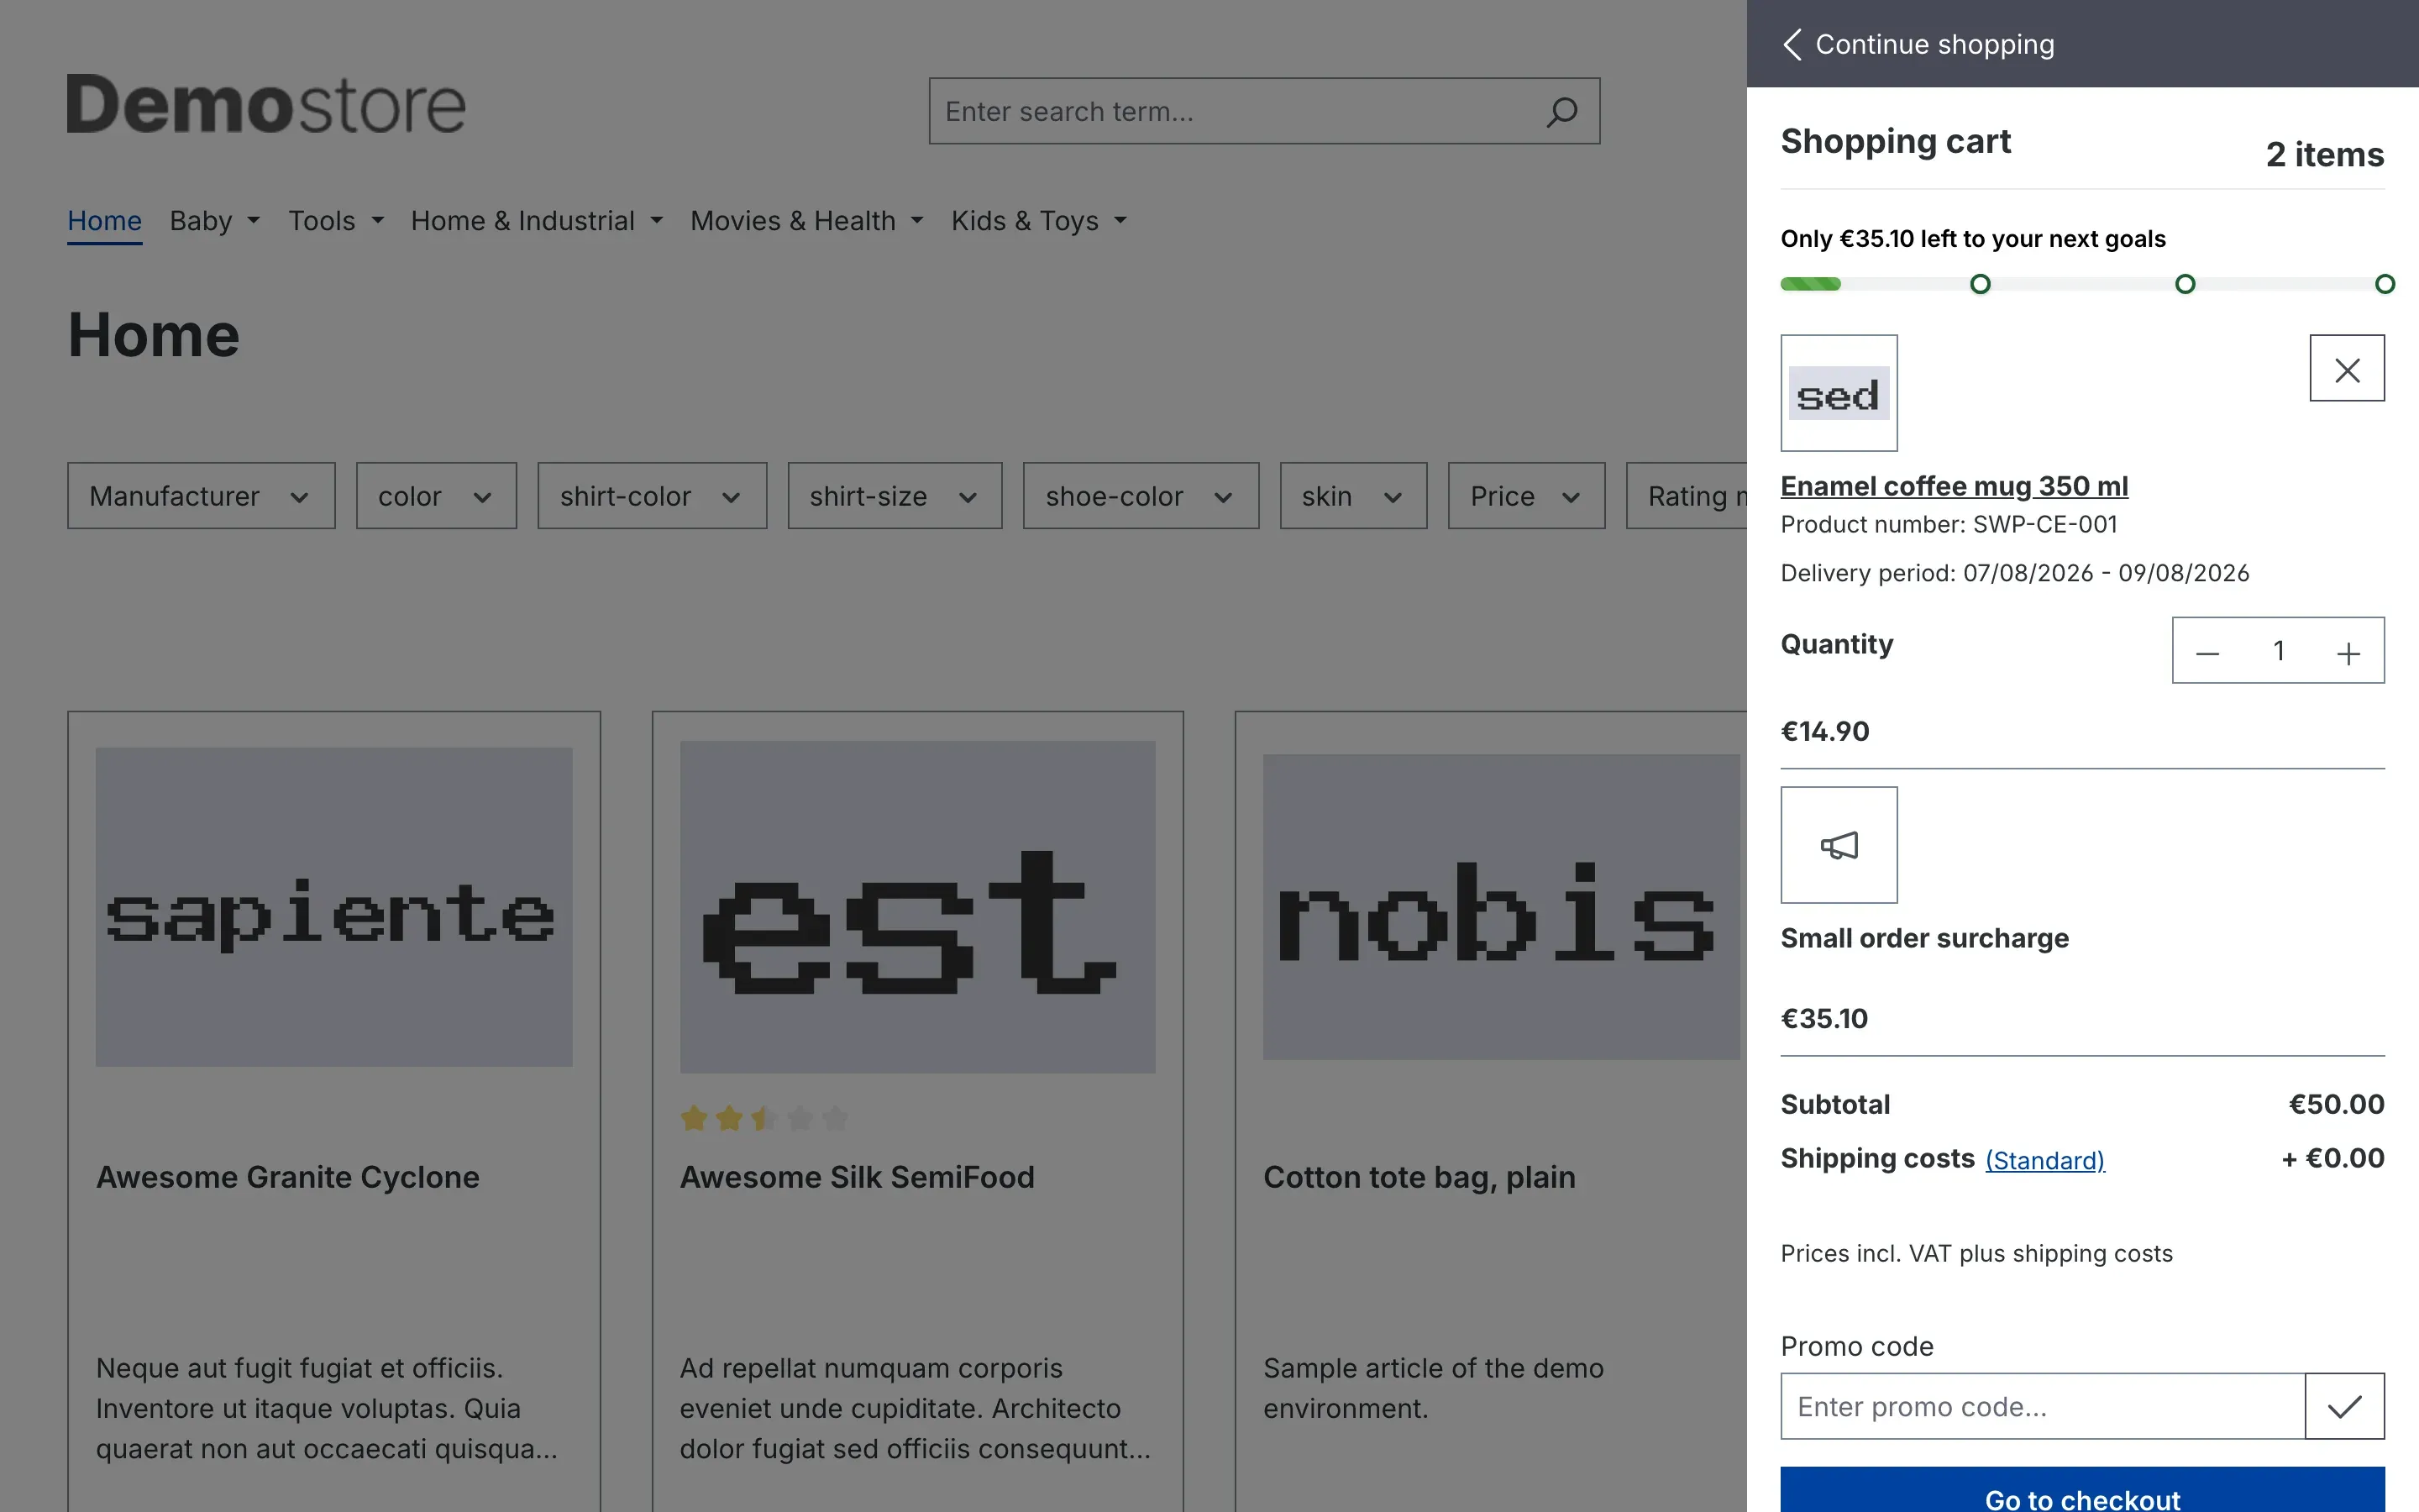Click the final goal marker on progress bar
This screenshot has width=2419, height=1512.
(x=2384, y=284)
